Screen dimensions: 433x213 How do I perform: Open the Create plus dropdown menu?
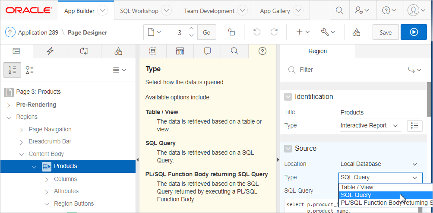tap(303, 32)
